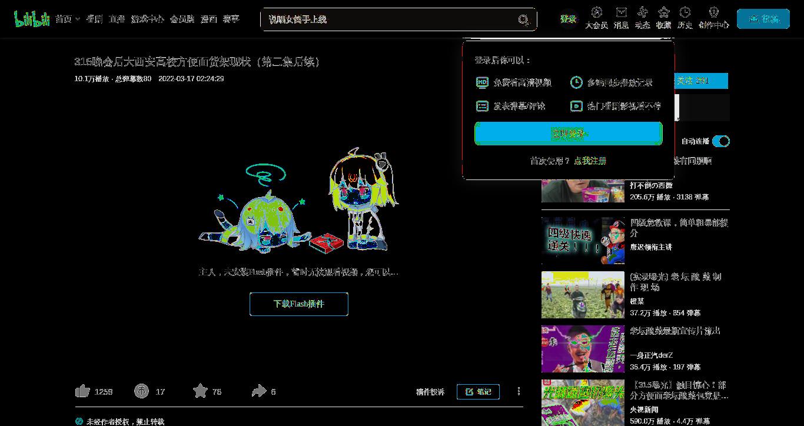
Task: Open 漫画 in navigation
Action: (x=209, y=19)
